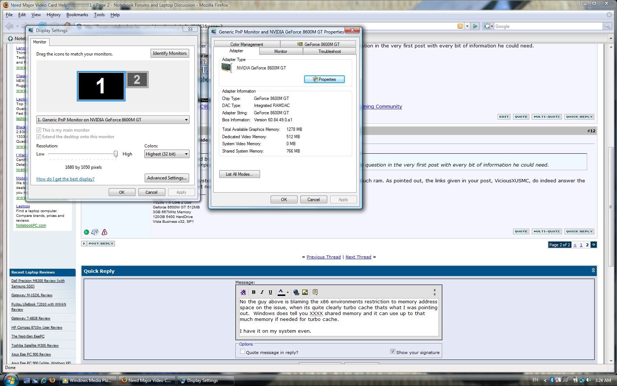The height and width of the screenshot is (386, 617).
Task: Launch Firefox from Quick Launch bar
Action: click(x=52, y=380)
